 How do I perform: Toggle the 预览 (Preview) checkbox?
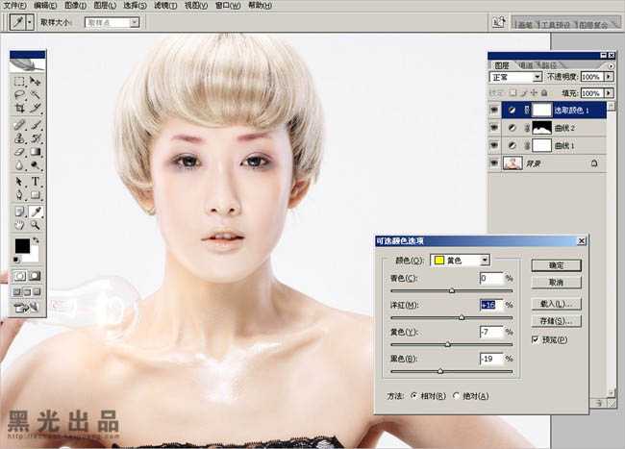(536, 339)
